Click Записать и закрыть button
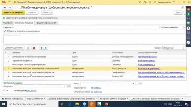191x107 pixels. pos(13,12)
